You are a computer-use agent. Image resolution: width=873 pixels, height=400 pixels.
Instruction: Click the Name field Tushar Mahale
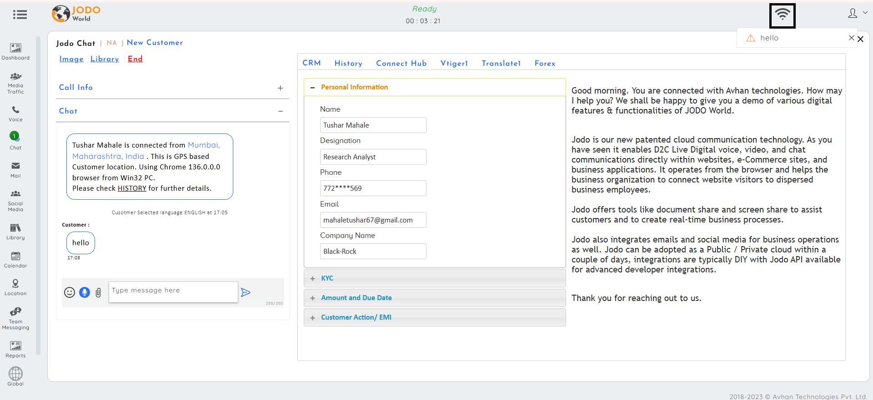click(373, 125)
